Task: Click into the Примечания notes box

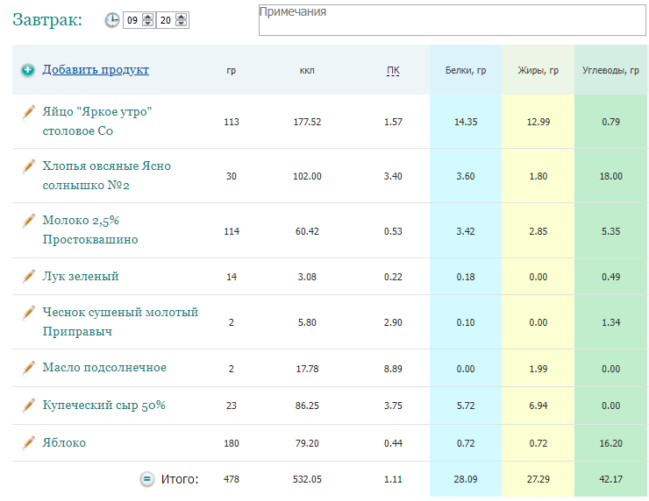Action: click(x=453, y=20)
